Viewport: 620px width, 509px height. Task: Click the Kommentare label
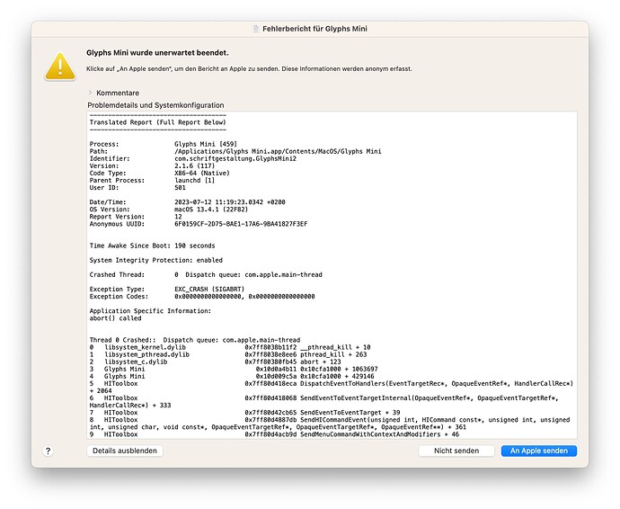118,93
